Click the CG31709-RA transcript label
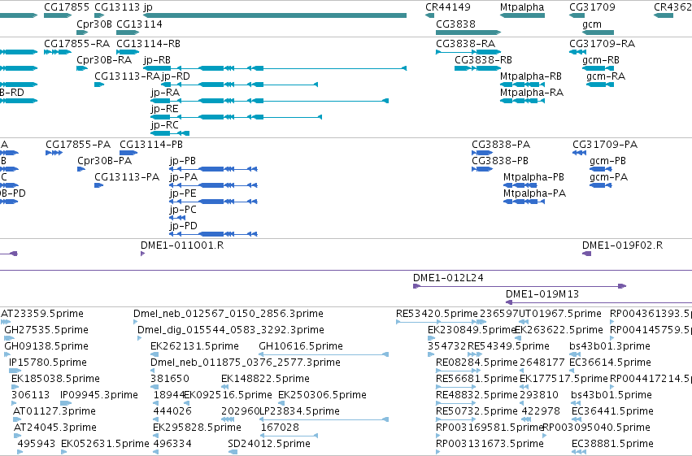692x456 pixels. click(602, 44)
